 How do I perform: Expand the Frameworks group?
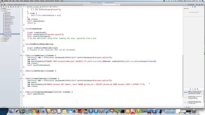pos(1,40)
